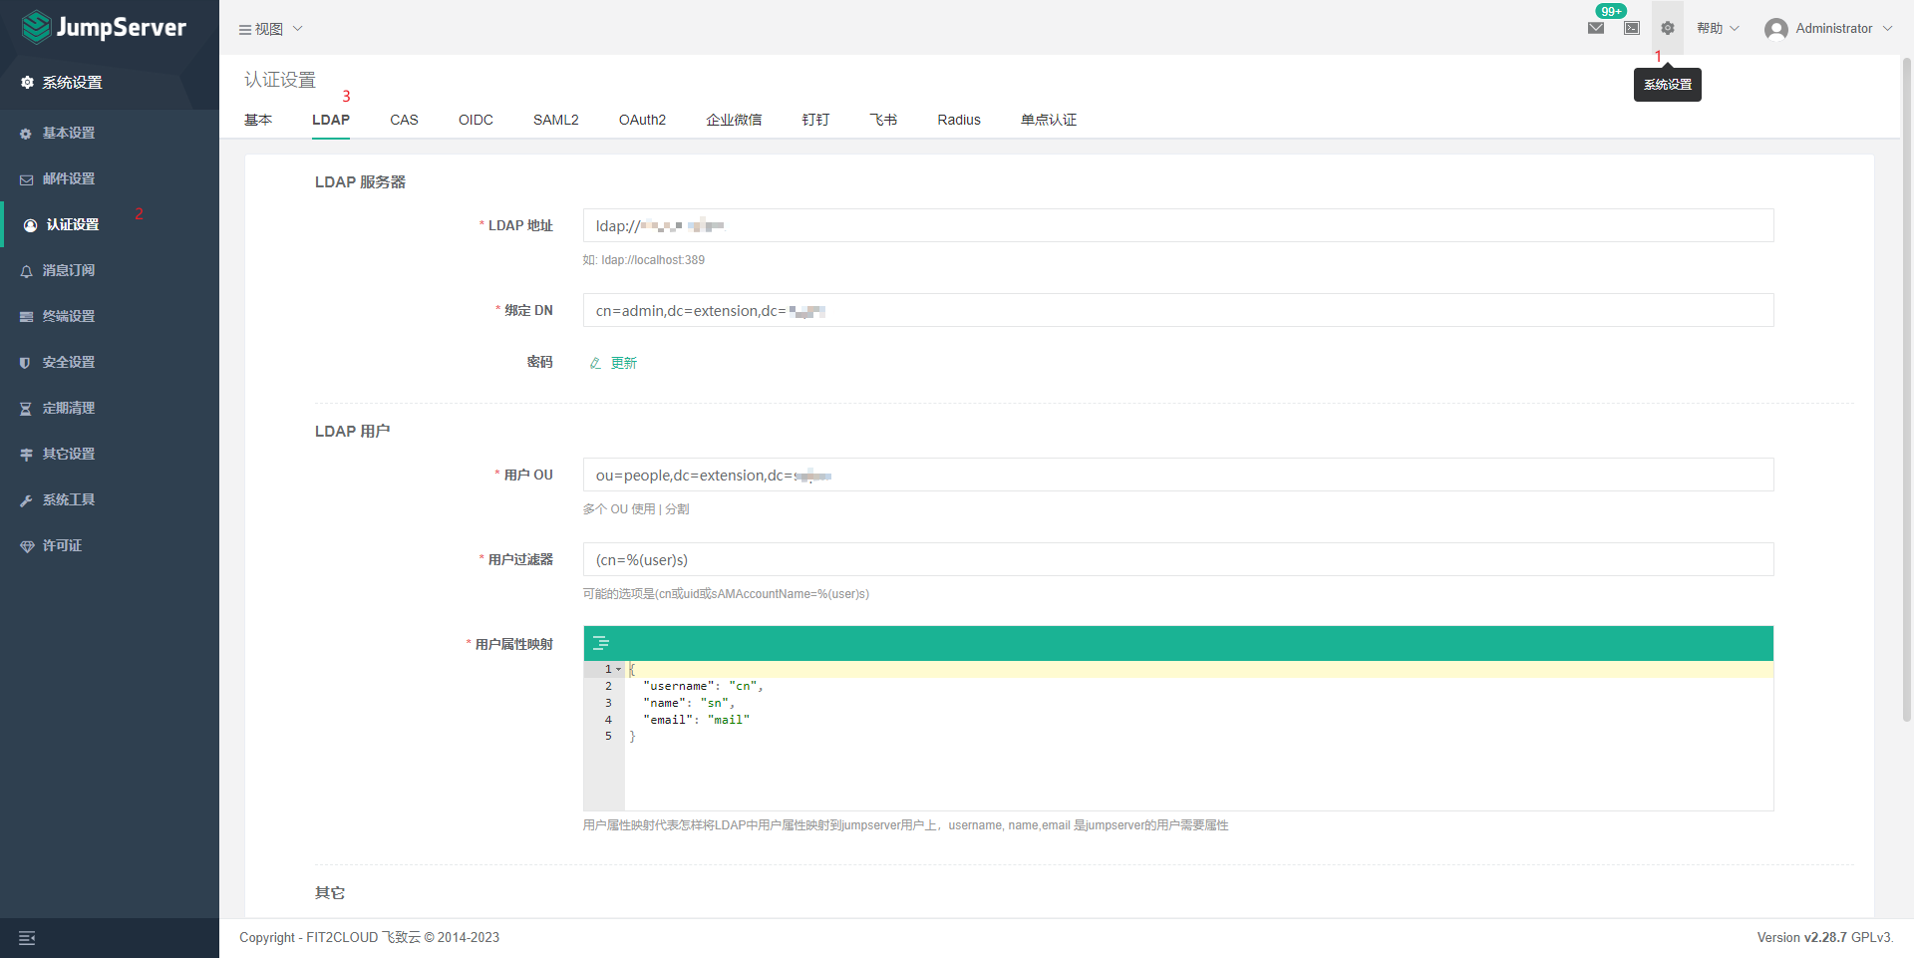1914x958 pixels.
Task: Click the hourglass icon beside 定期清理
Action: point(26,409)
